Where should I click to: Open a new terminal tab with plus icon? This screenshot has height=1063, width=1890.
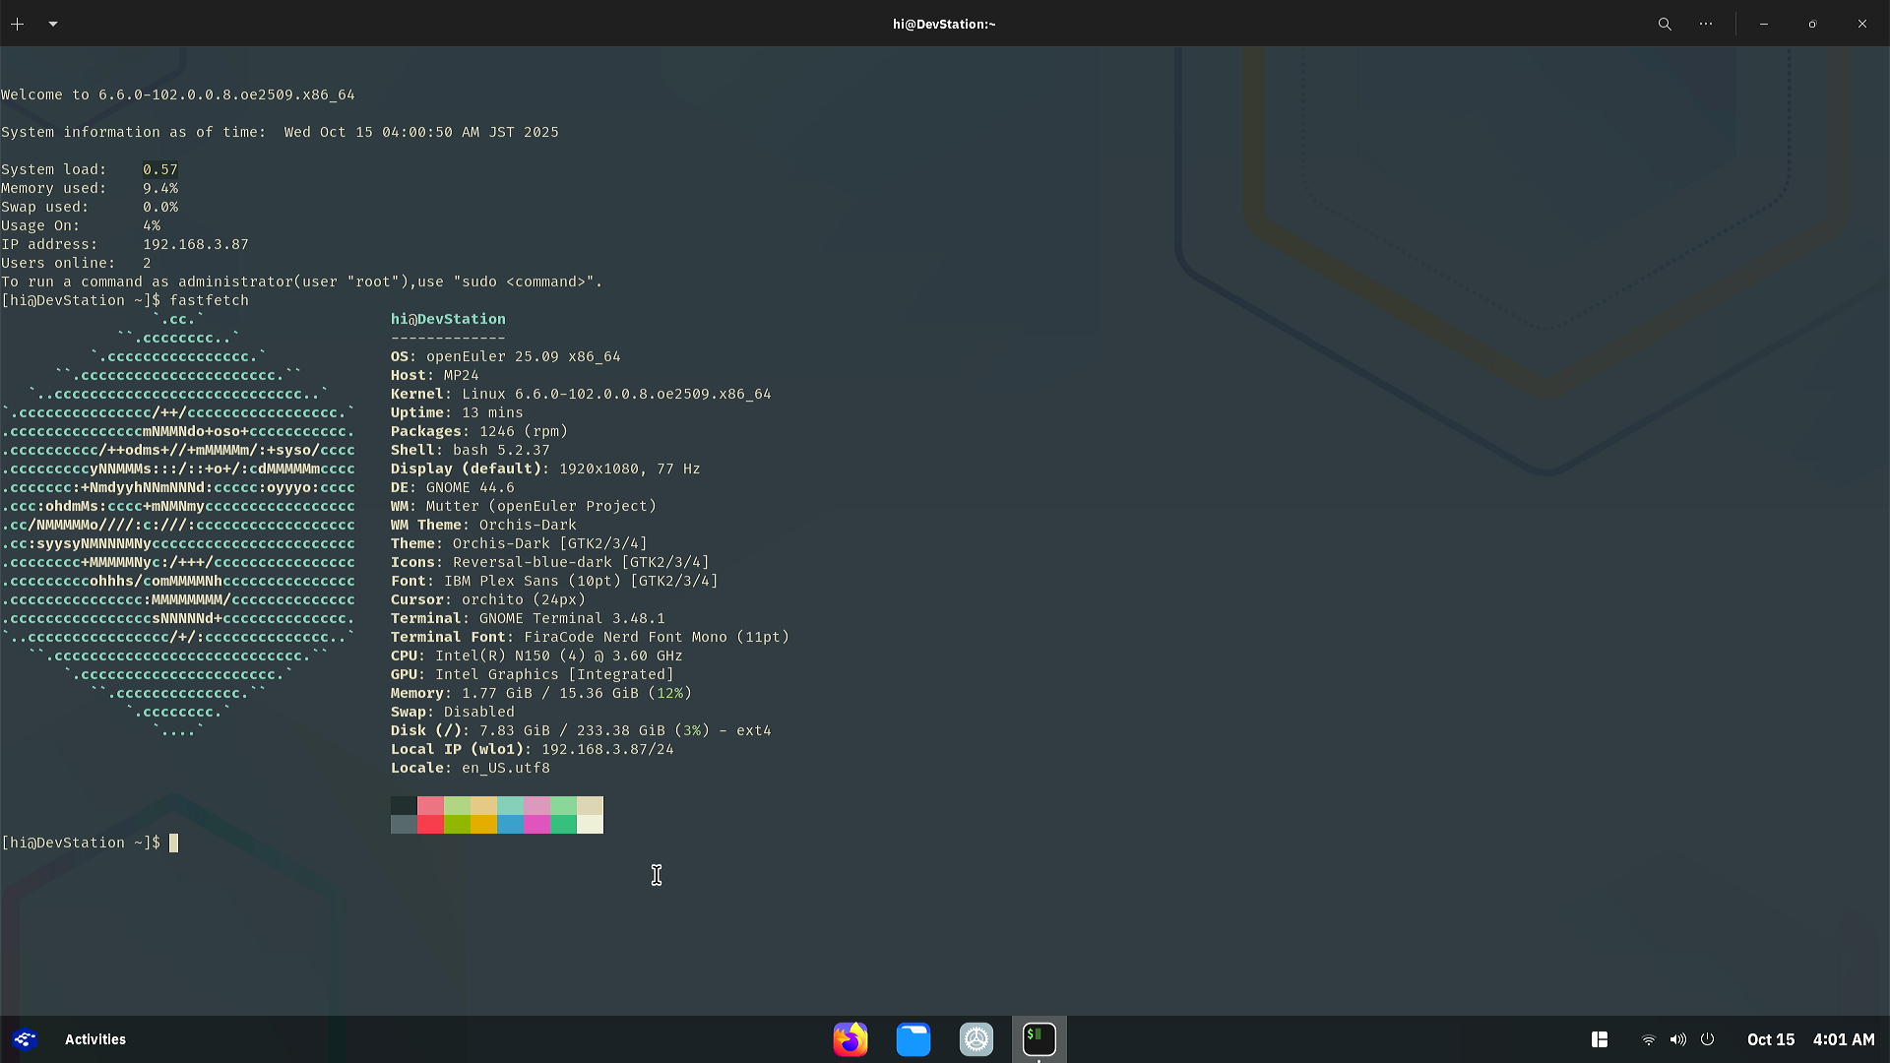click(18, 24)
